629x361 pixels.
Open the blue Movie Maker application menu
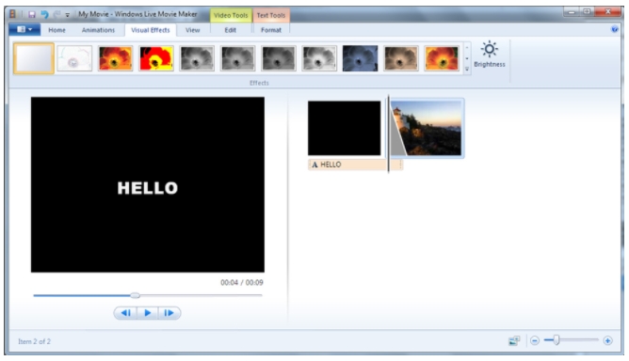tap(24, 30)
